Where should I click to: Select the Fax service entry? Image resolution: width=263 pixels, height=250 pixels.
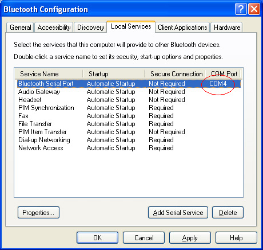pyautogui.click(x=129, y=116)
